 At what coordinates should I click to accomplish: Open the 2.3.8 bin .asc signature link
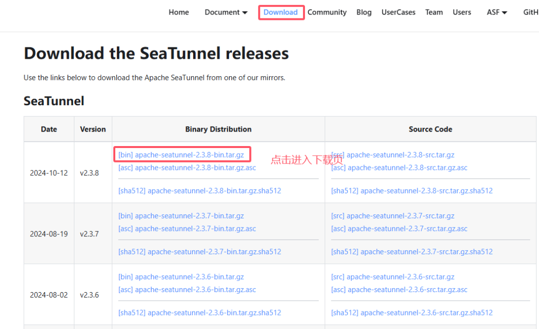187,167
